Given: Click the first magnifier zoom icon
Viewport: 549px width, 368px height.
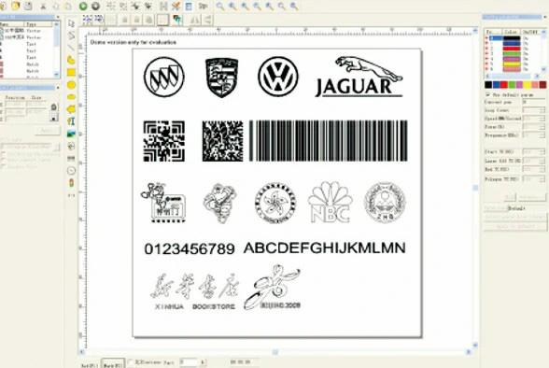Looking at the screenshot, I should 220,6.
